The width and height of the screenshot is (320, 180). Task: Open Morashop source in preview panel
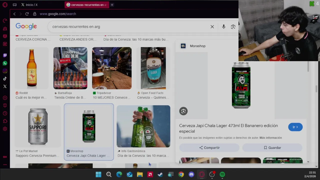[x=193, y=46]
